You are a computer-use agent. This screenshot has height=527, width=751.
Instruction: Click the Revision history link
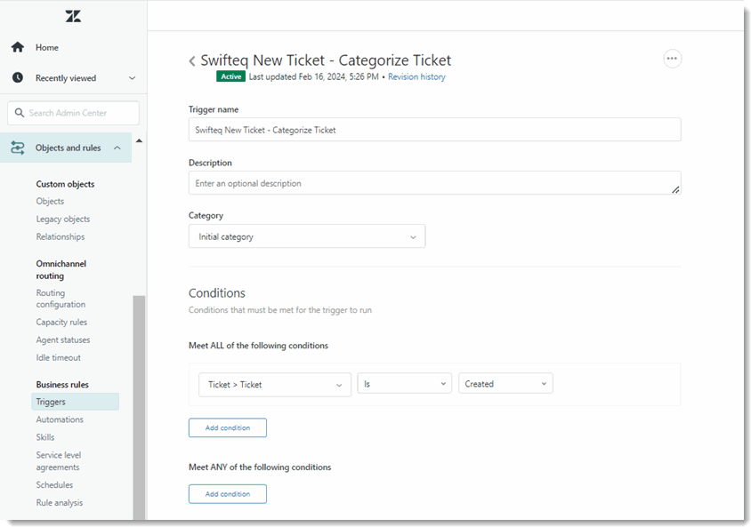click(416, 76)
